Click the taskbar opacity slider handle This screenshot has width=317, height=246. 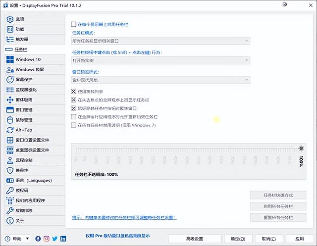point(301,148)
